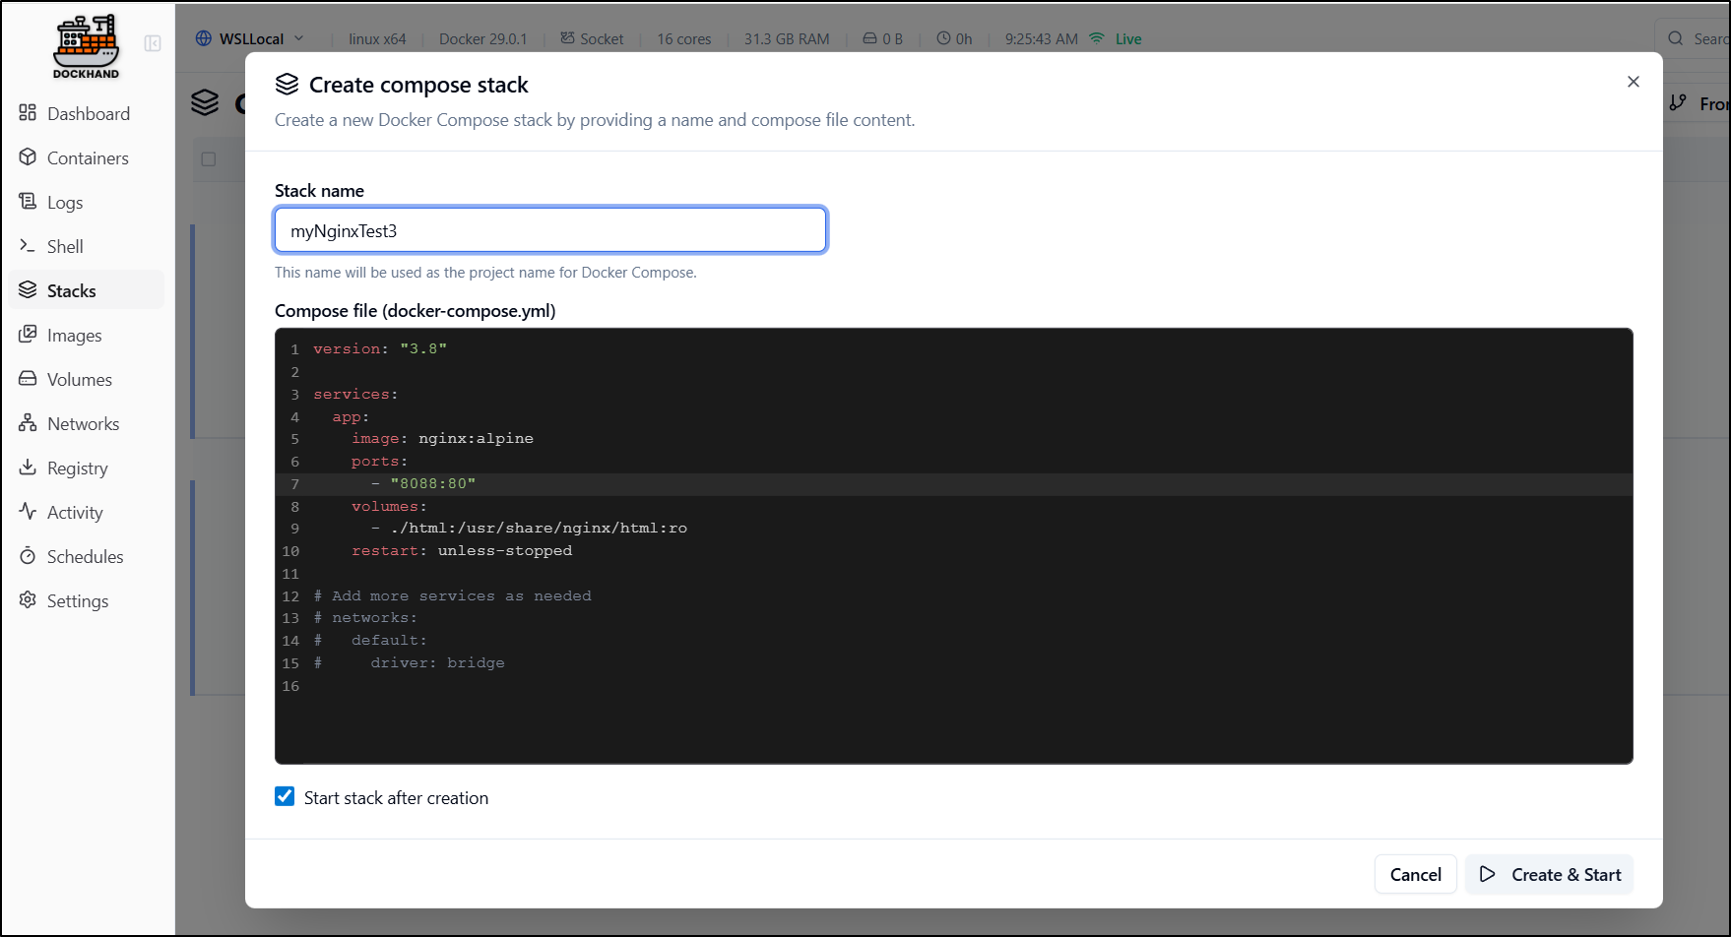This screenshot has height=937, width=1731.
Task: Click the Volumes drive icon
Action: [28, 379]
